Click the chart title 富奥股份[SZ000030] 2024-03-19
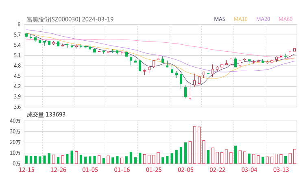The width and height of the screenshot is (301, 179). (x=70, y=19)
